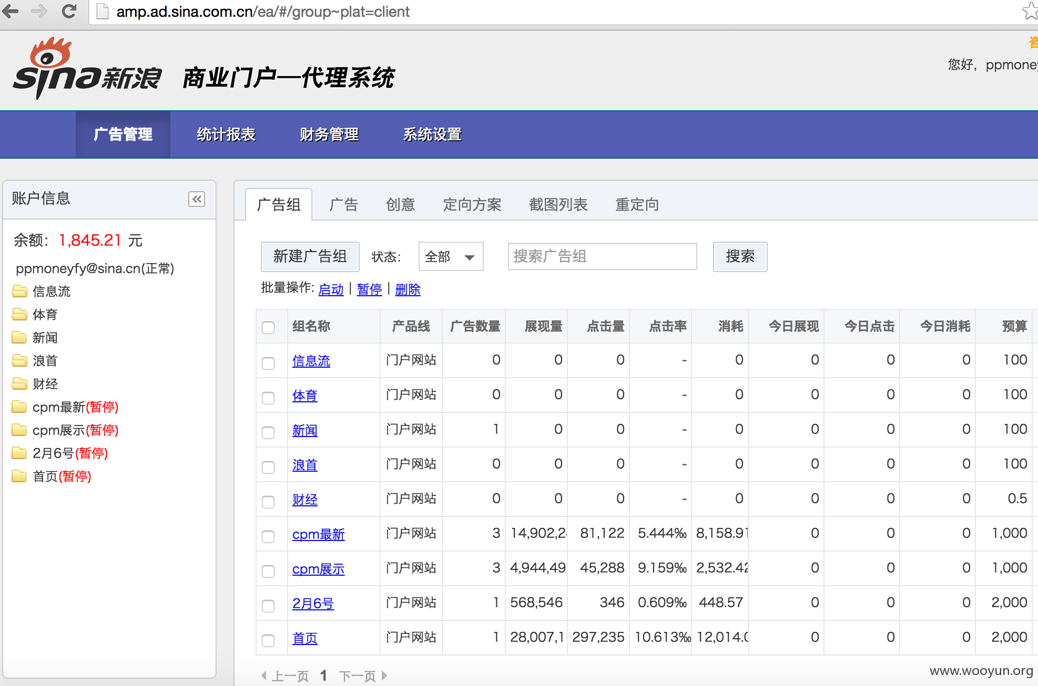Click the 启动 batch operation link
Image resolution: width=1038 pixels, height=686 pixels.
click(x=331, y=289)
